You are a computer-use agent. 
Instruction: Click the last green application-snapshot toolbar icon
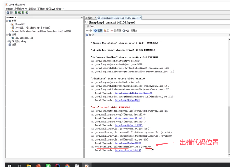[27, 13]
